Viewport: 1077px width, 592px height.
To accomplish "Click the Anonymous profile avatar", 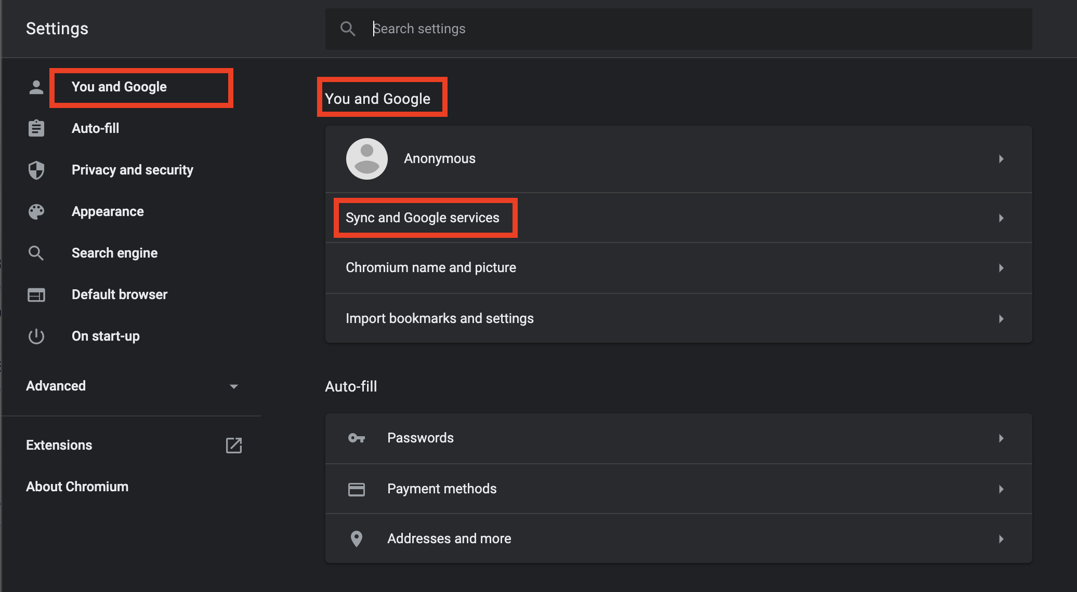I will click(x=366, y=158).
